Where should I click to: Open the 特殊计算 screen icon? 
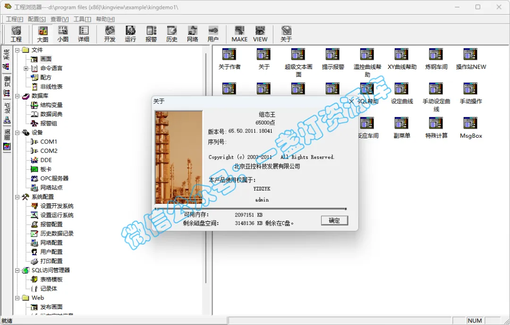pyautogui.click(x=436, y=128)
